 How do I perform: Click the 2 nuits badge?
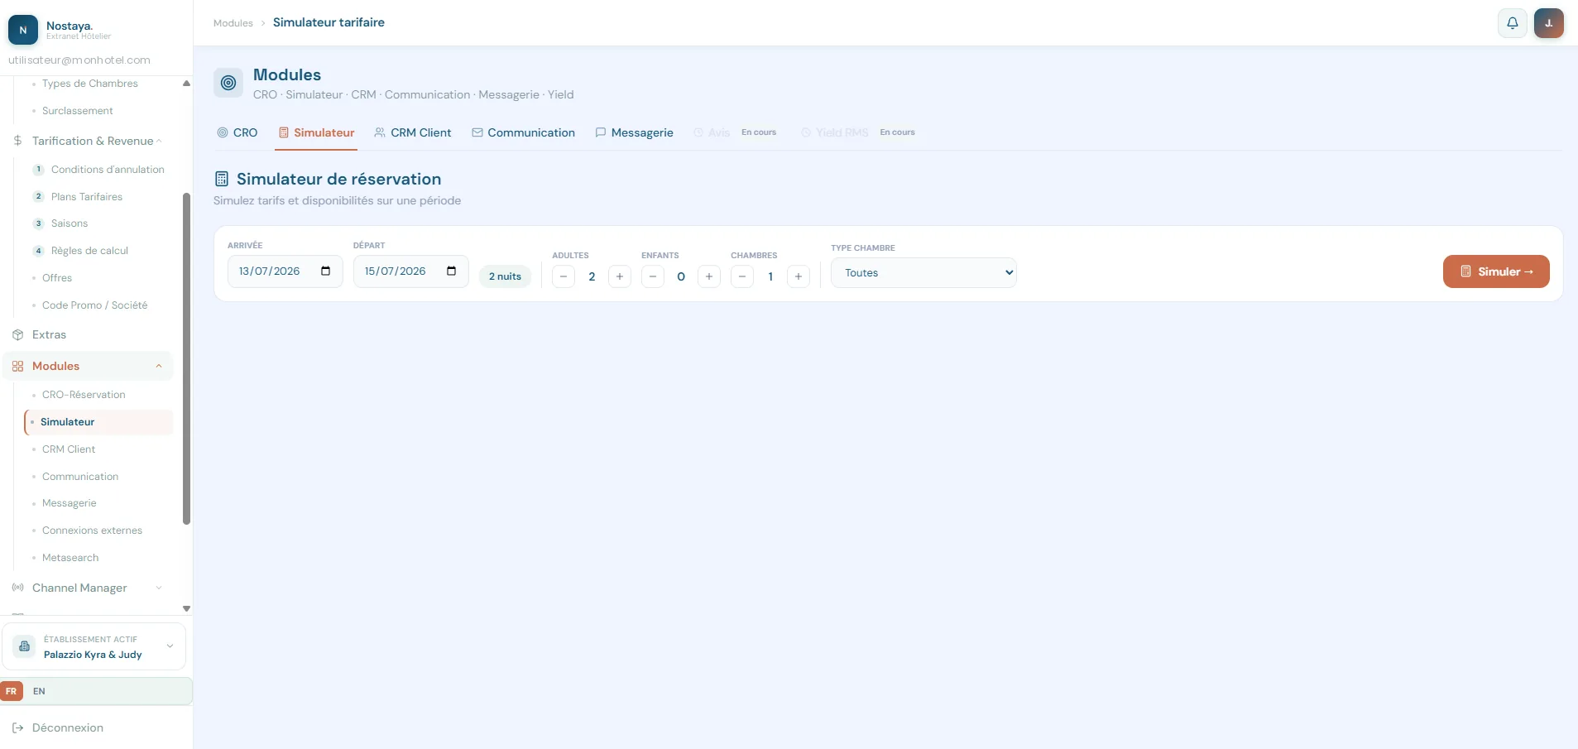tap(505, 276)
